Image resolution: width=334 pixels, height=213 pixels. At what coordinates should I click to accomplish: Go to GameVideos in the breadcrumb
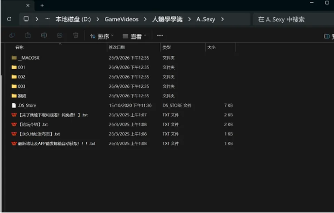point(122,19)
